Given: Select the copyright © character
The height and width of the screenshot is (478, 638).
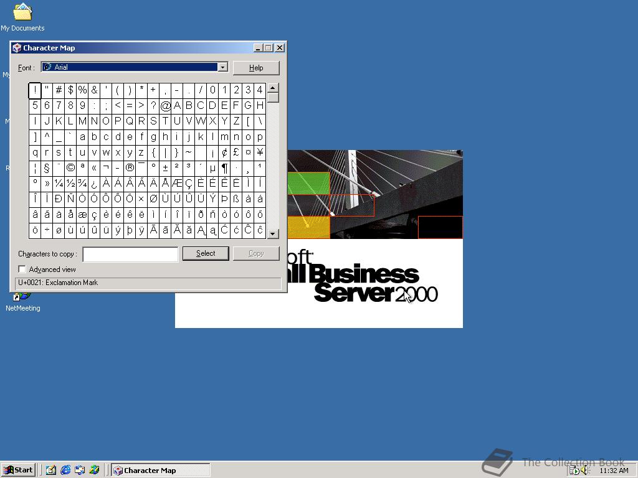Looking at the screenshot, I should click(70, 168).
